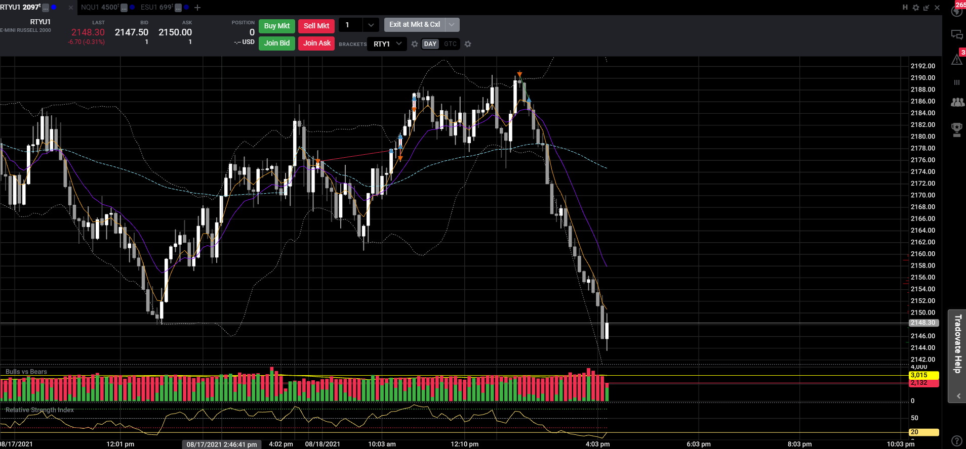Click the Join Ask button
Viewport: 966px width, 449px height.
(316, 43)
